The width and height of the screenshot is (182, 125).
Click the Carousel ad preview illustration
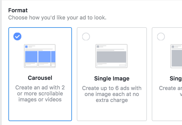point(40,56)
